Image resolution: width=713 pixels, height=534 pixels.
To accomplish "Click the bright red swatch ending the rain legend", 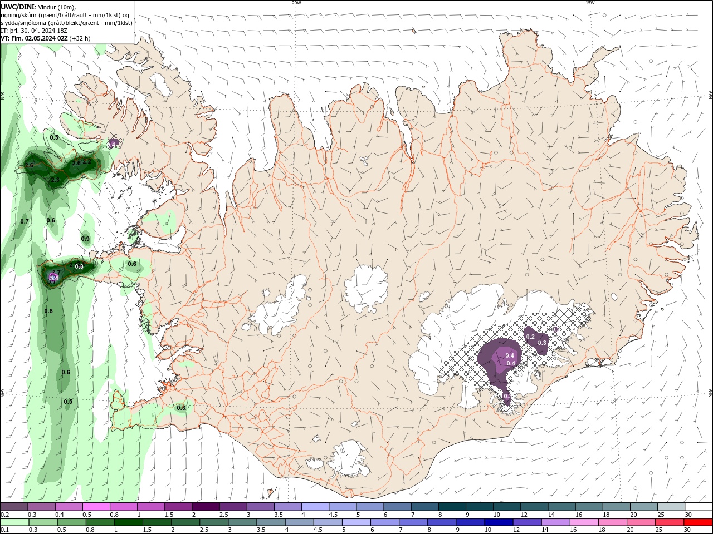I will click(697, 522).
